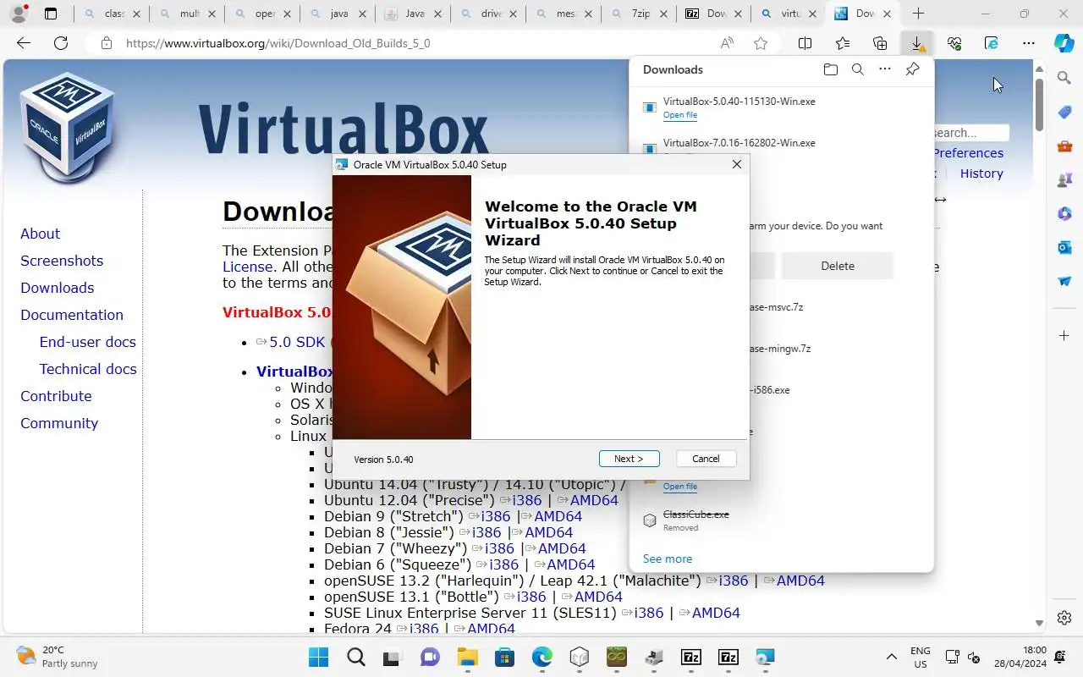Open Copilot sidebar icon
Screen dimensions: 1083x677
point(1064,42)
